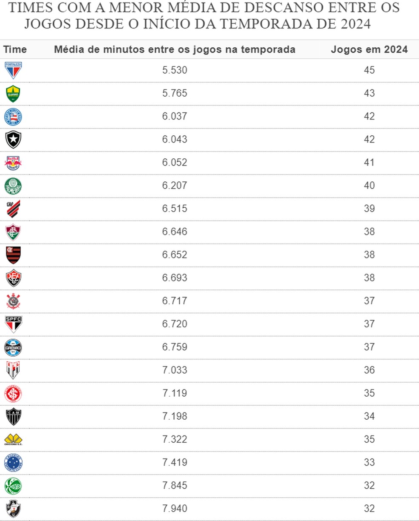Viewport: 419px width, 521px height.
Task: Click Média de minutos column header
Action: pyautogui.click(x=175, y=49)
